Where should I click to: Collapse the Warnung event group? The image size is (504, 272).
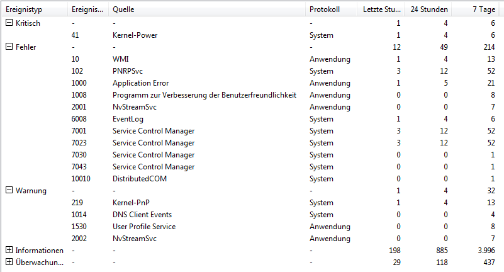9,190
